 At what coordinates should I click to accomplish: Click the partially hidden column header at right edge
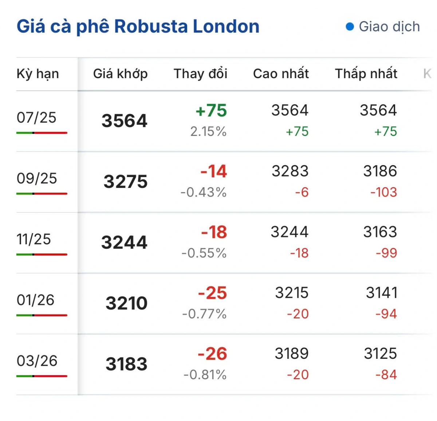click(428, 74)
